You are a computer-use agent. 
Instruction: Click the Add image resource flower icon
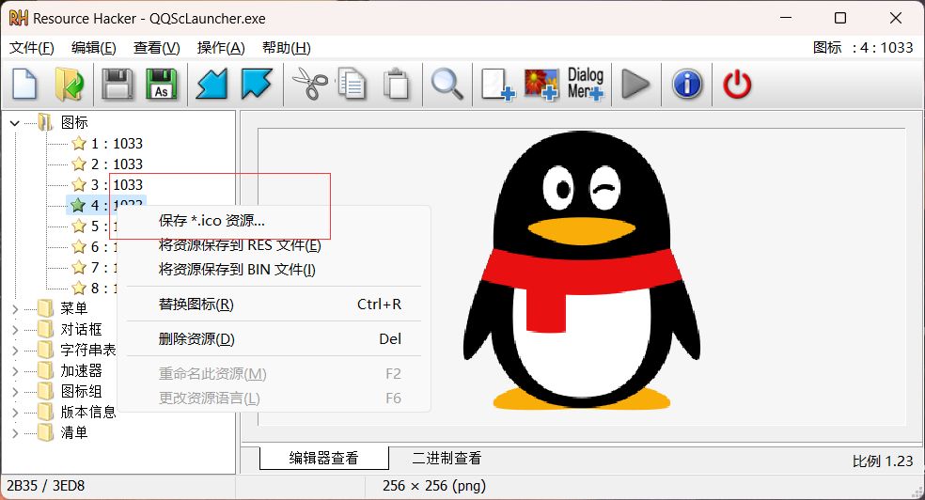pyautogui.click(x=541, y=85)
